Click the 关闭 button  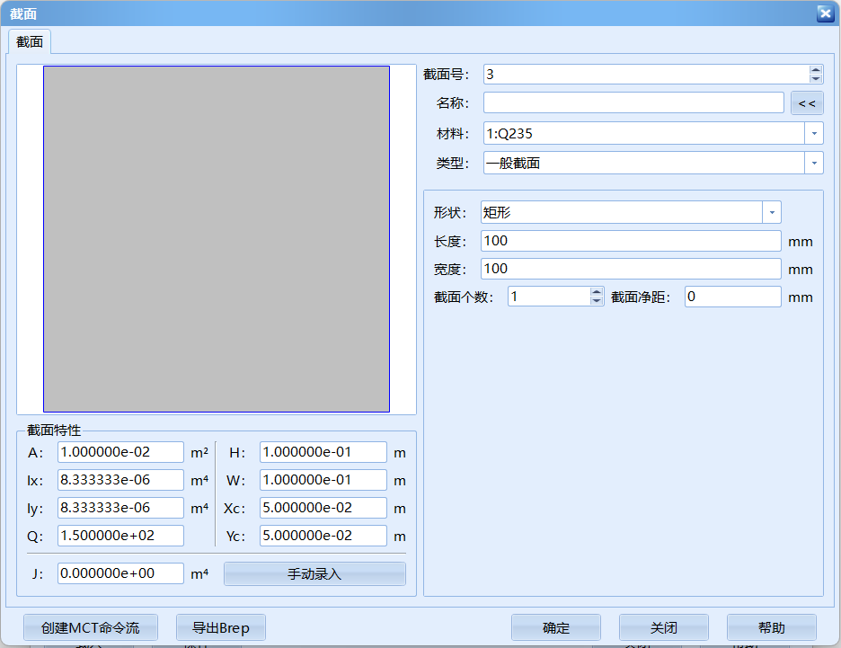pyautogui.click(x=663, y=627)
